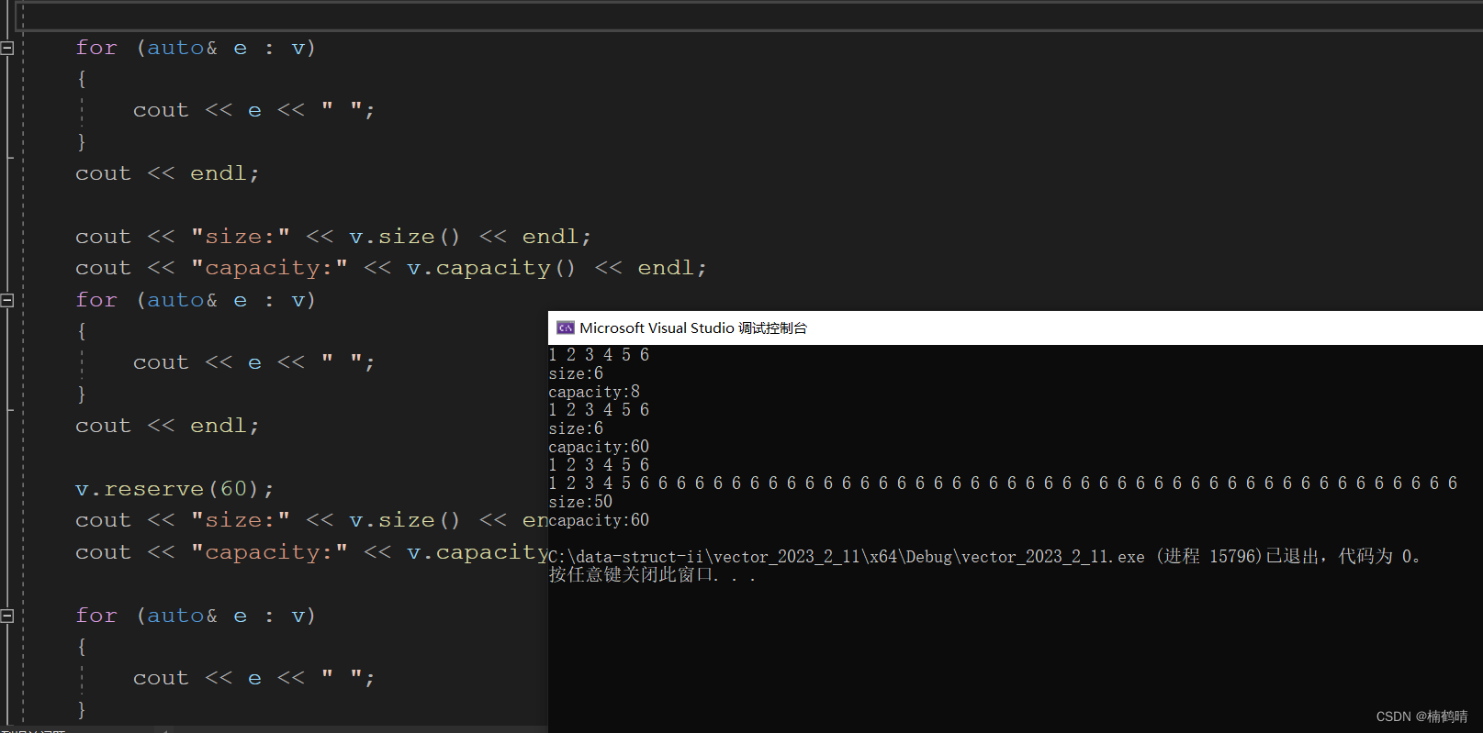This screenshot has height=733, width=1483.
Task: Click the 'size:50' console output line
Action: coord(580,502)
